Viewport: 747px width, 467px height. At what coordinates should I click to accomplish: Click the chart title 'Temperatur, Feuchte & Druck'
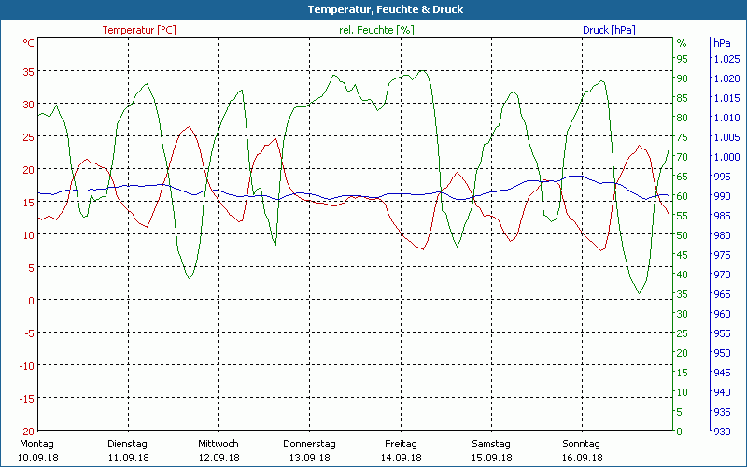tap(386, 9)
